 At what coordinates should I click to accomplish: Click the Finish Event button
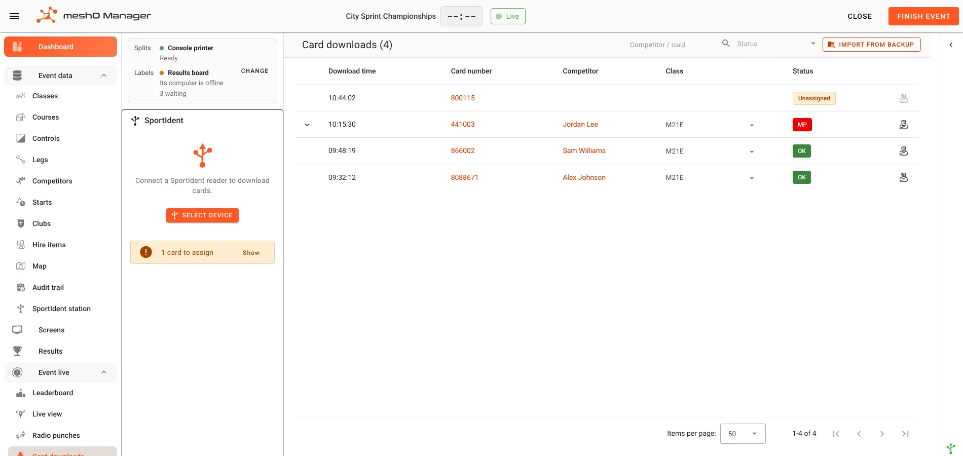[923, 16]
